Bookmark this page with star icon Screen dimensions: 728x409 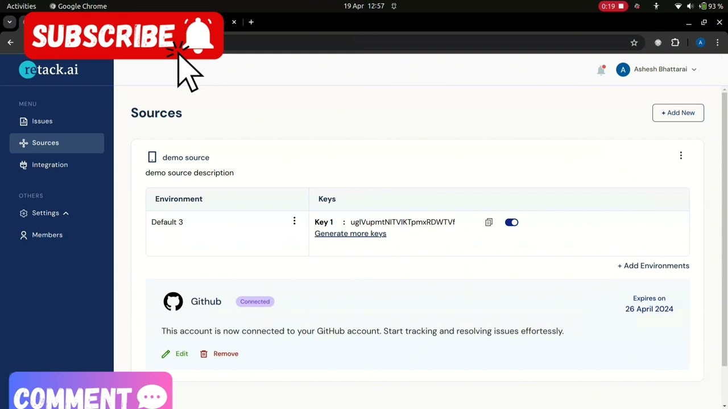[x=634, y=43]
